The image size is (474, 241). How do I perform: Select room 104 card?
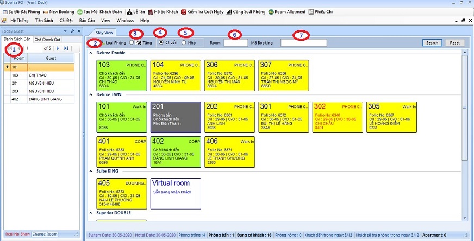(x=176, y=75)
